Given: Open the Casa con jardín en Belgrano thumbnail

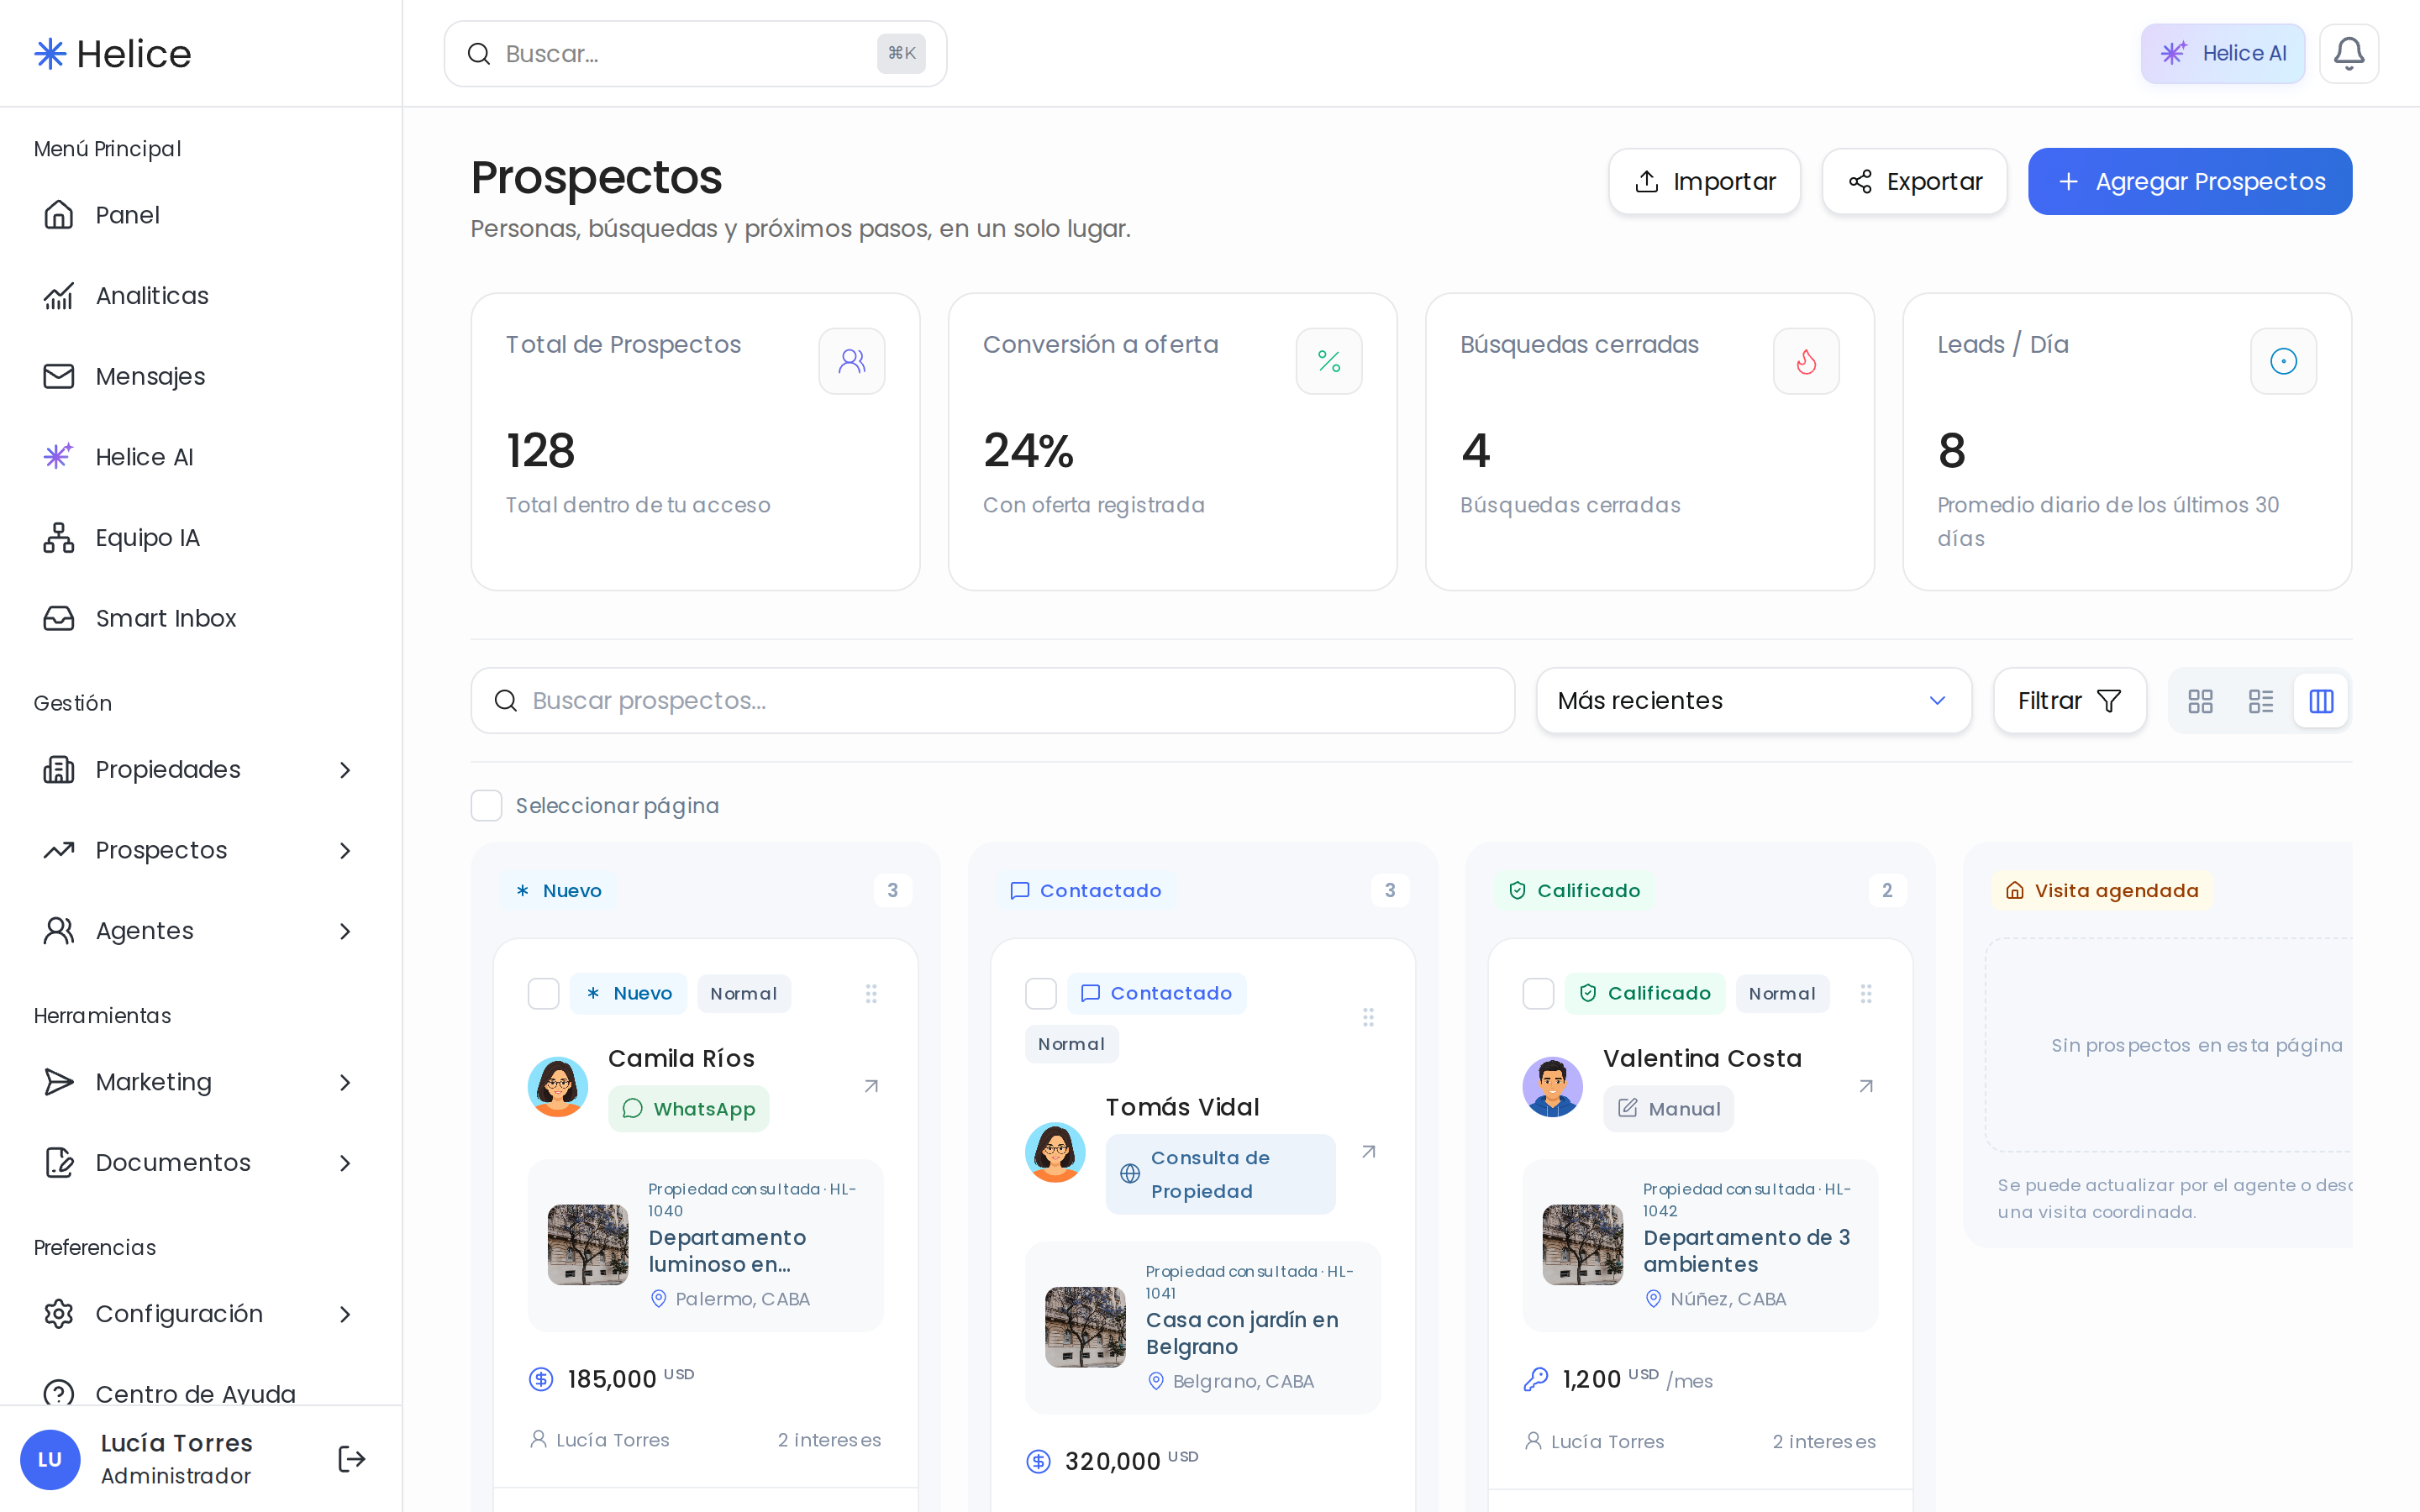Looking at the screenshot, I should (1085, 1327).
